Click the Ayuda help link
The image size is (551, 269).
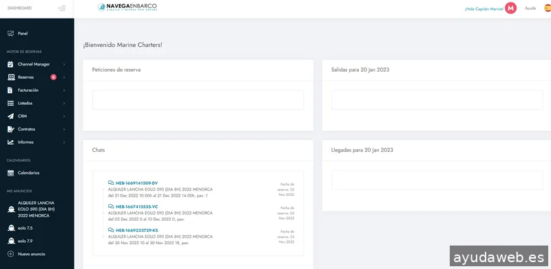[530, 8]
